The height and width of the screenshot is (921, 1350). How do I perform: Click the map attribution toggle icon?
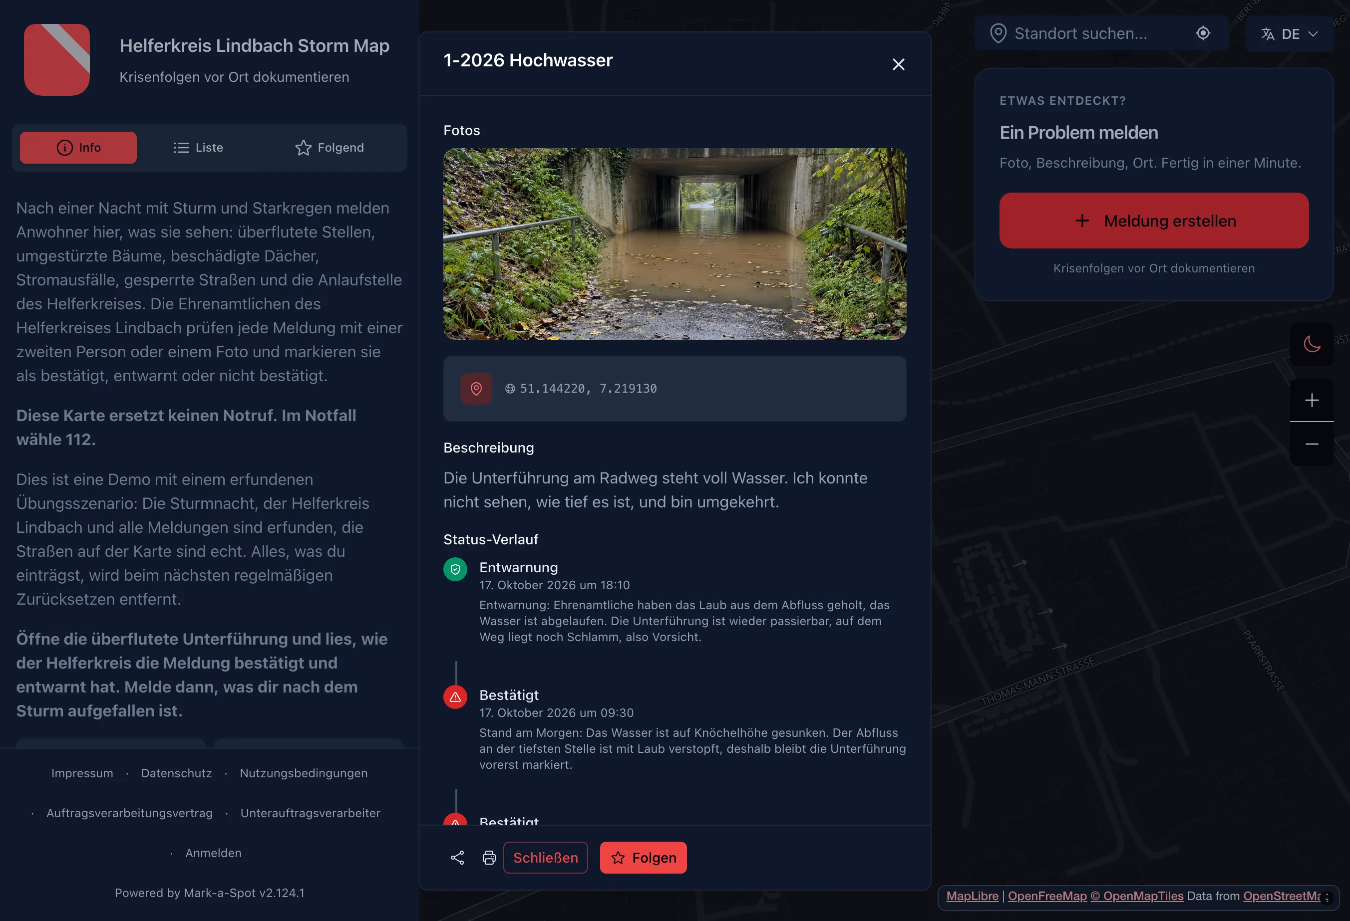pos(1326,898)
